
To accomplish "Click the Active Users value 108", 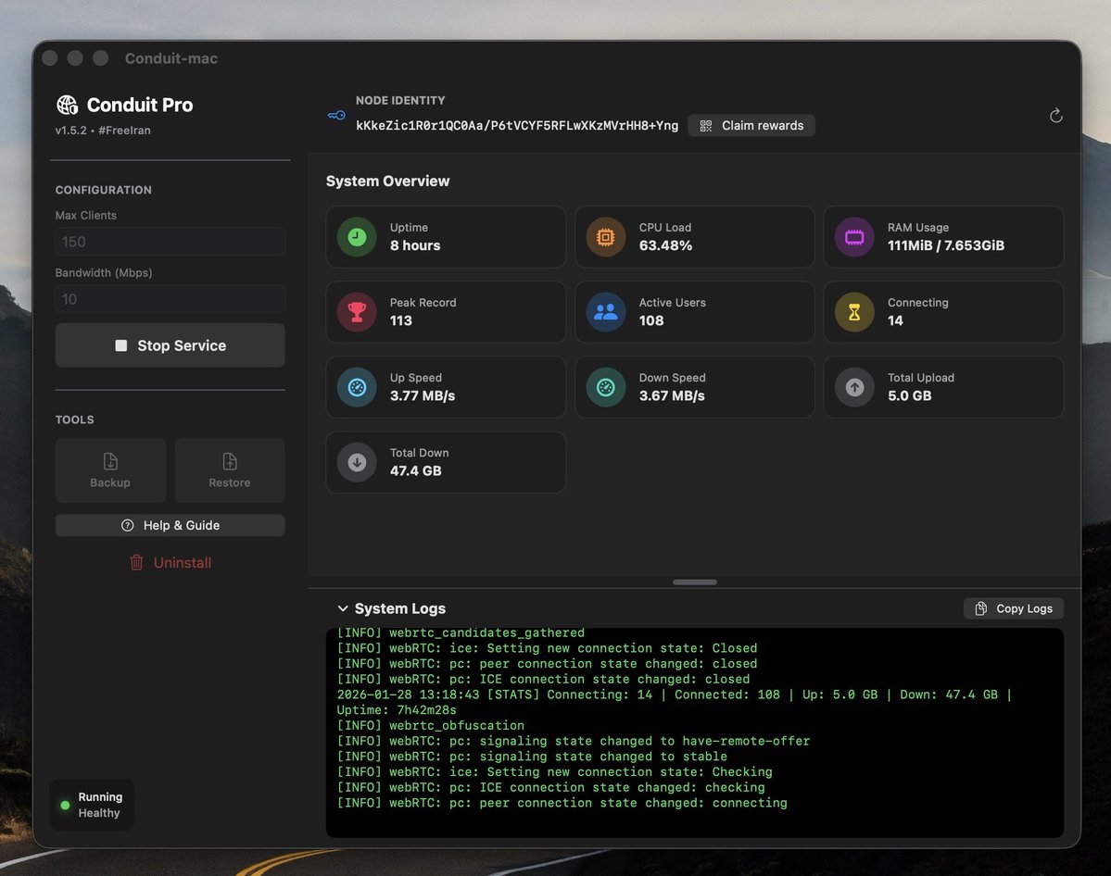I will point(651,320).
